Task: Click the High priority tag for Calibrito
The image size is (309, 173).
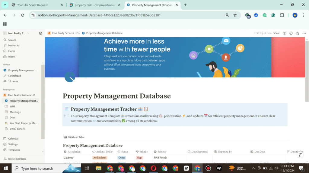Action: (139, 157)
